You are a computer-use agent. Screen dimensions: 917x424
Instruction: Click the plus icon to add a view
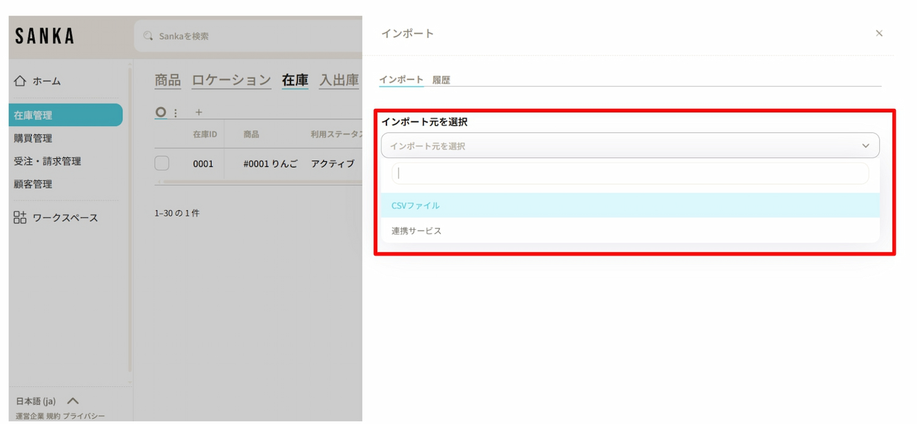198,112
